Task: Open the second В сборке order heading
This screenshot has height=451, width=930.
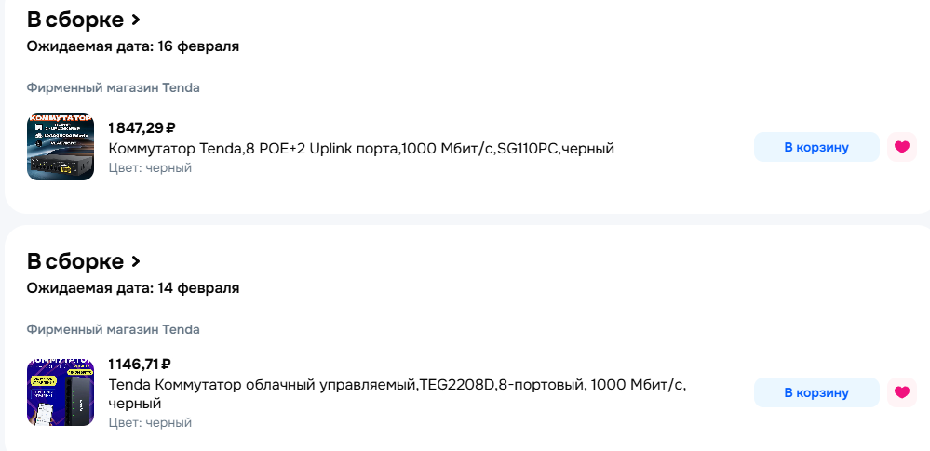Action: pyautogui.click(x=75, y=261)
